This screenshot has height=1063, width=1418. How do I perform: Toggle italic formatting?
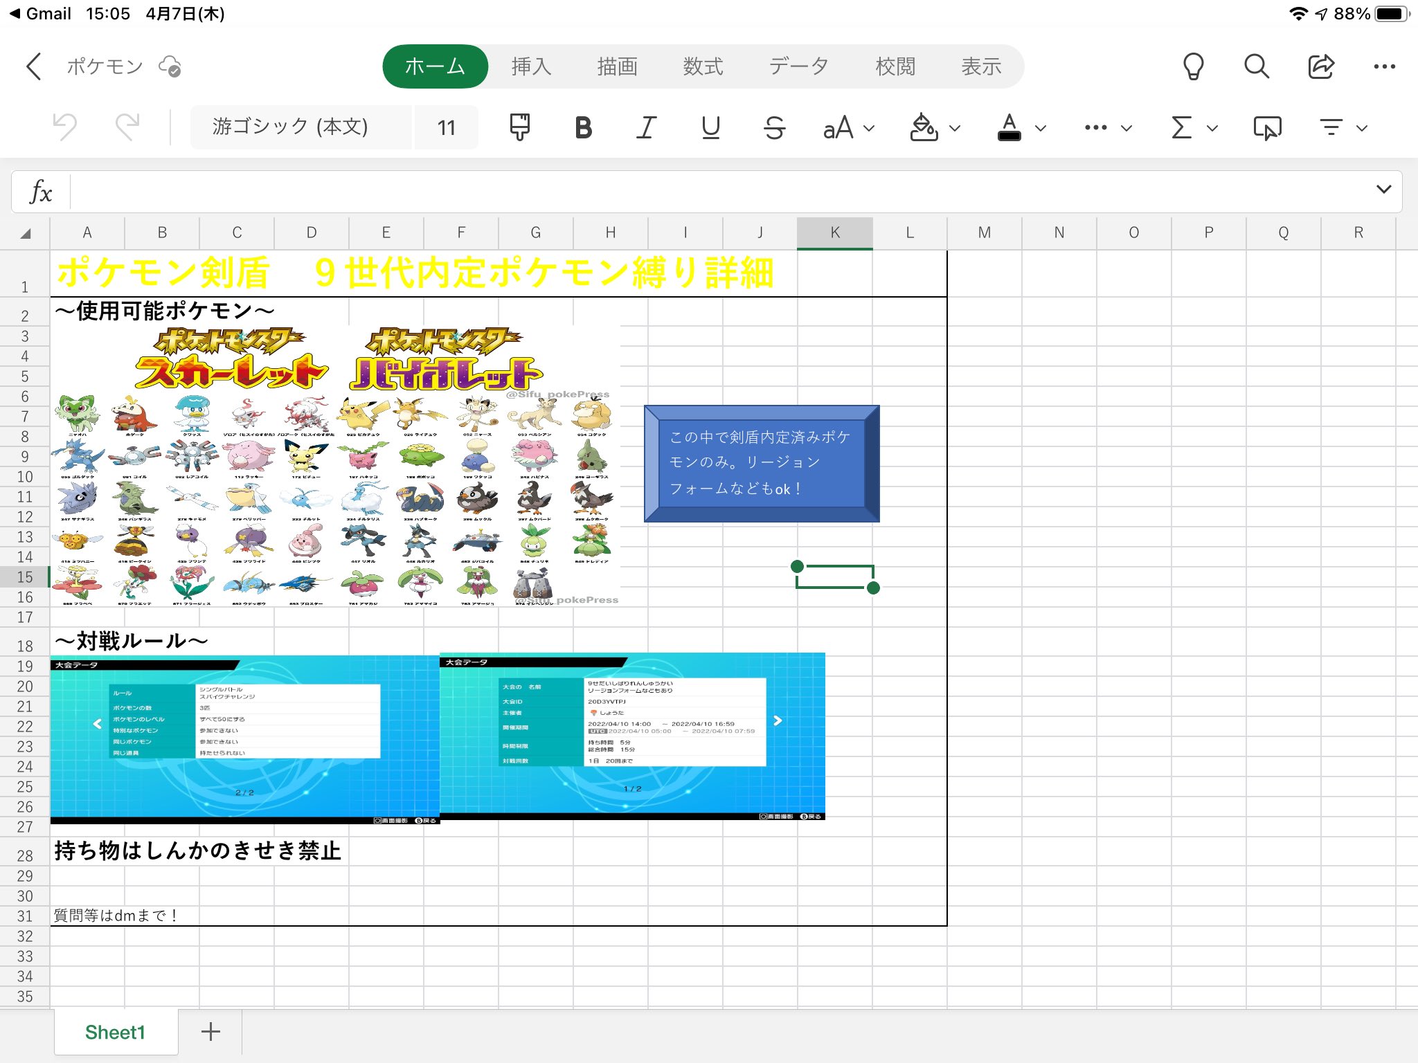pyautogui.click(x=646, y=127)
